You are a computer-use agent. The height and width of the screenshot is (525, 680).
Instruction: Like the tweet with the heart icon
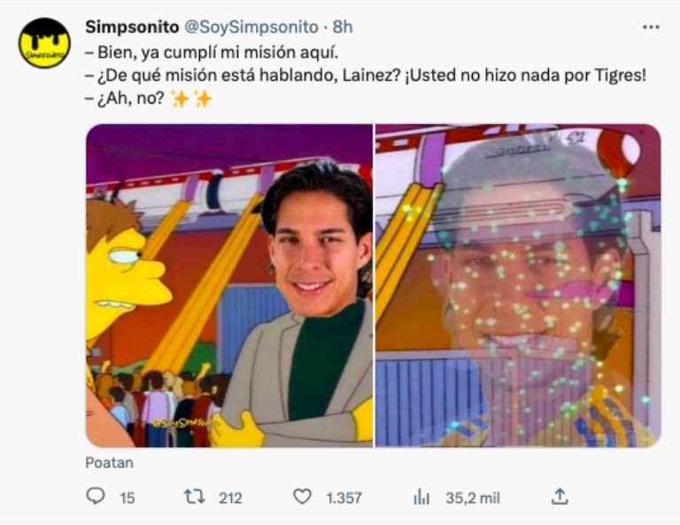pyautogui.click(x=302, y=497)
